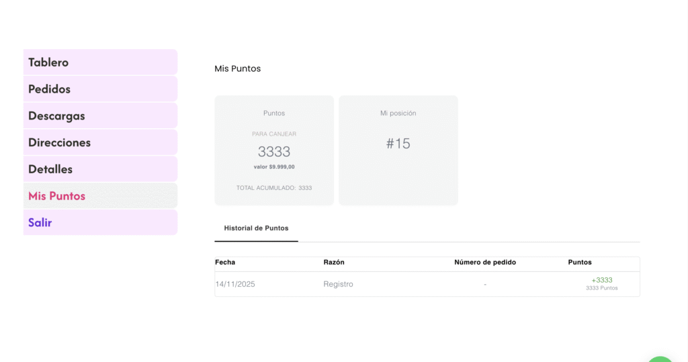
Task: Click the valor $9.999,00 text
Action: click(274, 167)
